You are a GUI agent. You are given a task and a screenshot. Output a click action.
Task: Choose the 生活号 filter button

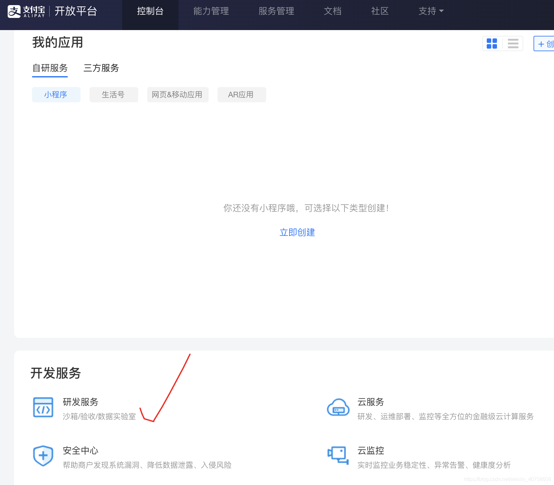(114, 95)
